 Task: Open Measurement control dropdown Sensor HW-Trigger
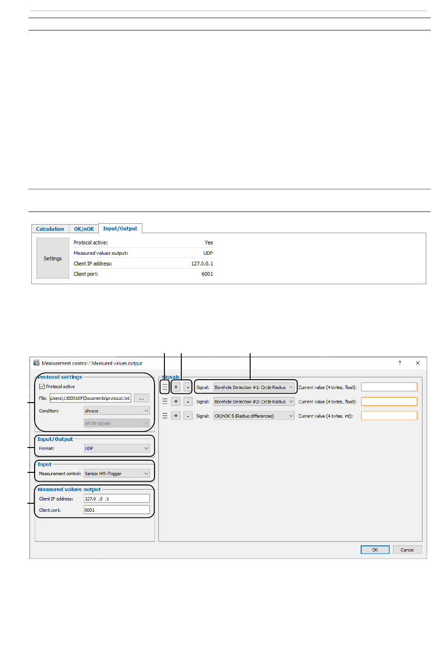tap(117, 474)
